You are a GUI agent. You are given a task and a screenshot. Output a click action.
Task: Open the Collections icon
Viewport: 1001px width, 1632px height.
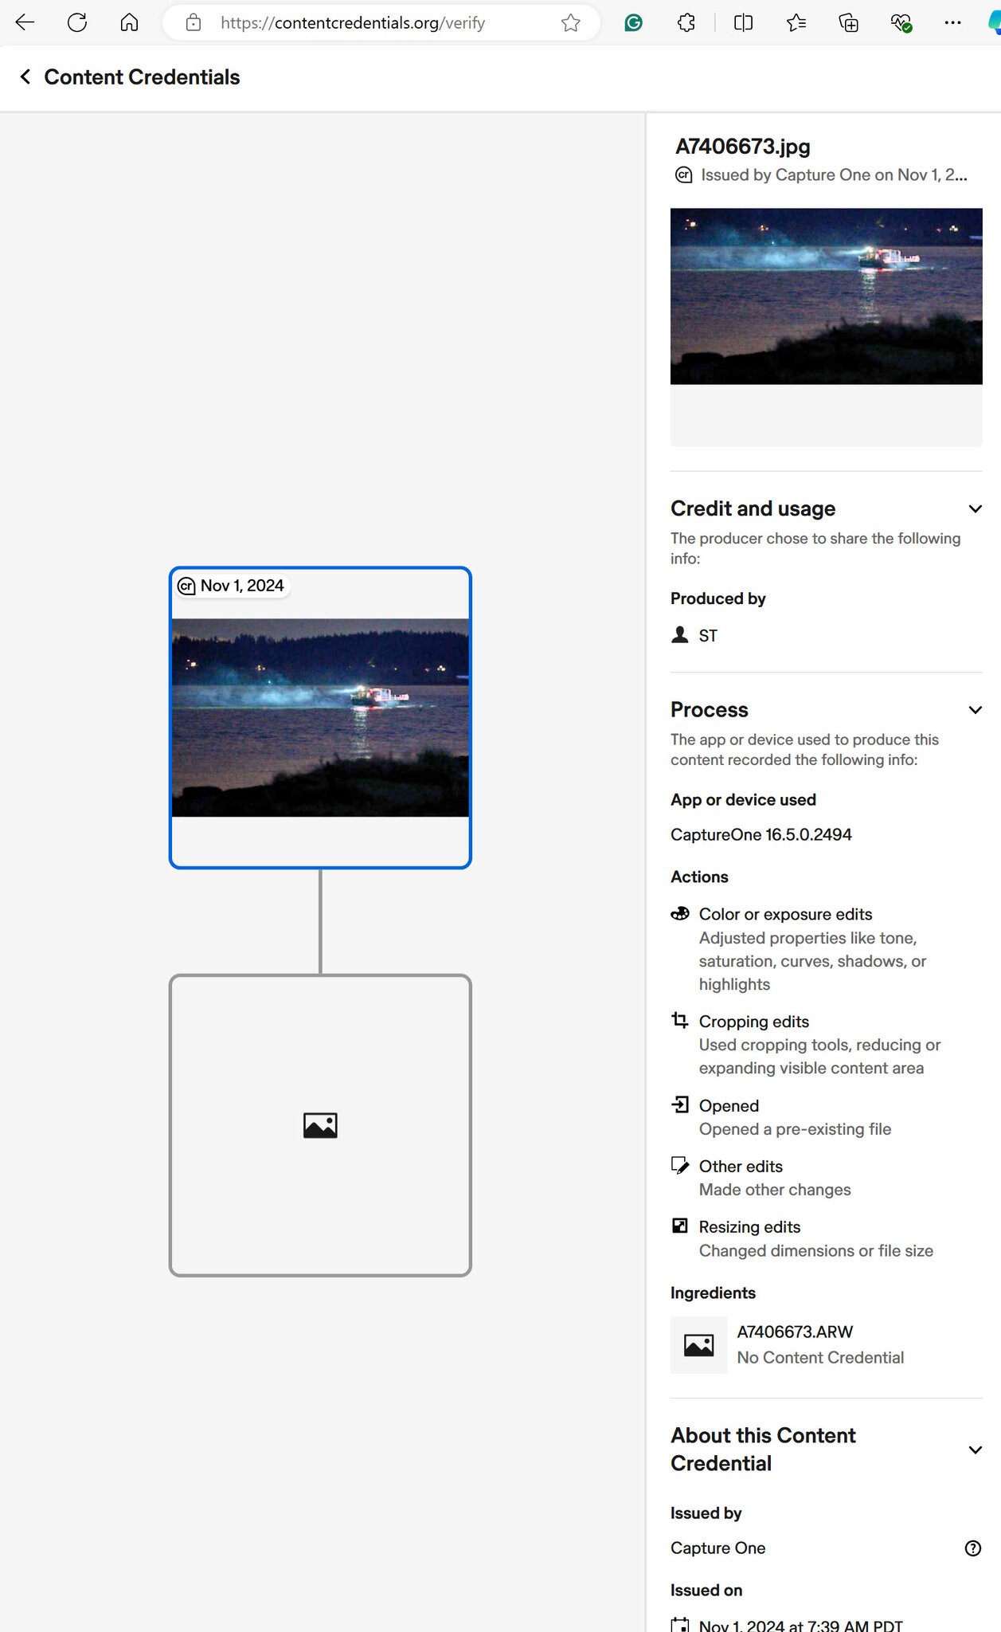pos(849,23)
